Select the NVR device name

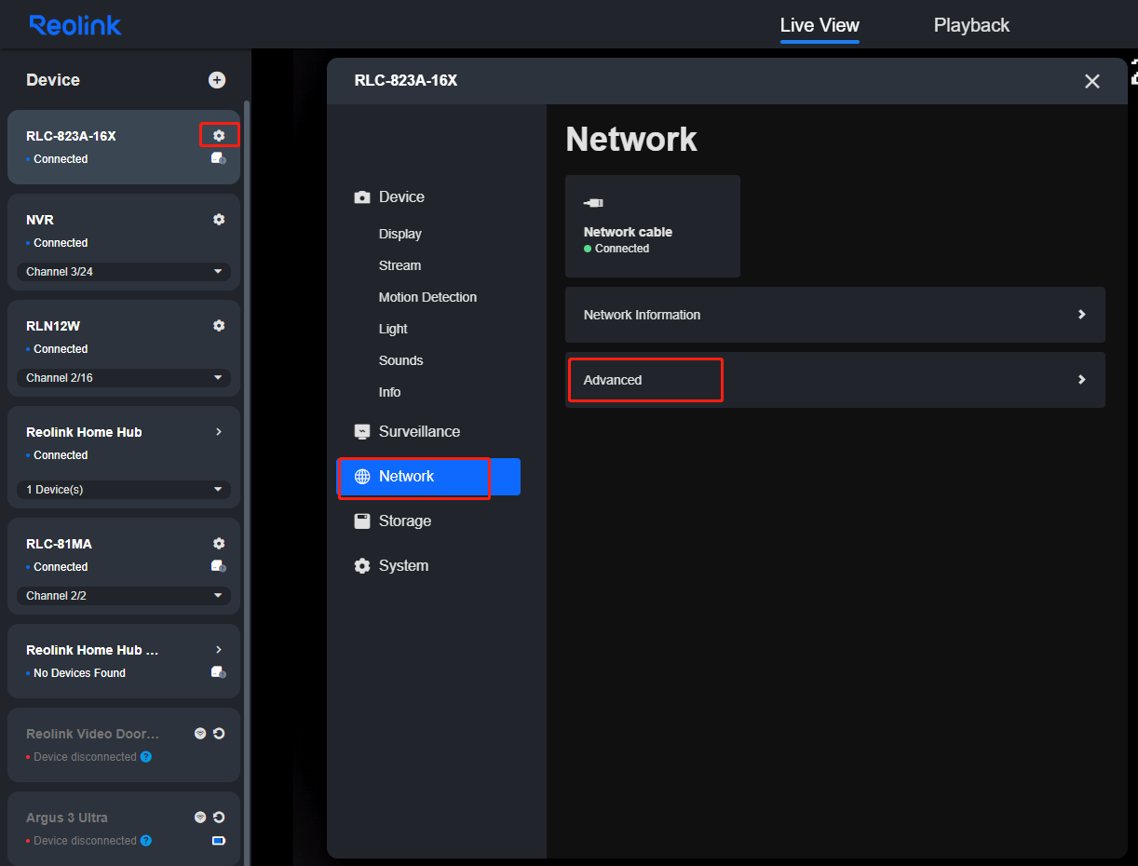pos(40,220)
